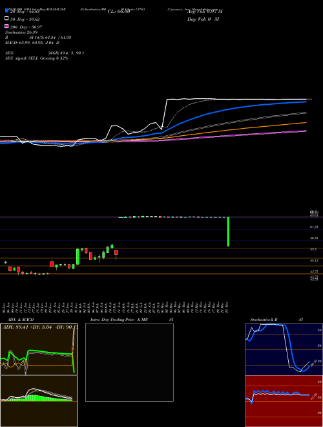This screenshot has width=323, height=427.
Task: Click the 'SI 14/3: 61.54 / 61.93' reading
Action: pos(52,38)
